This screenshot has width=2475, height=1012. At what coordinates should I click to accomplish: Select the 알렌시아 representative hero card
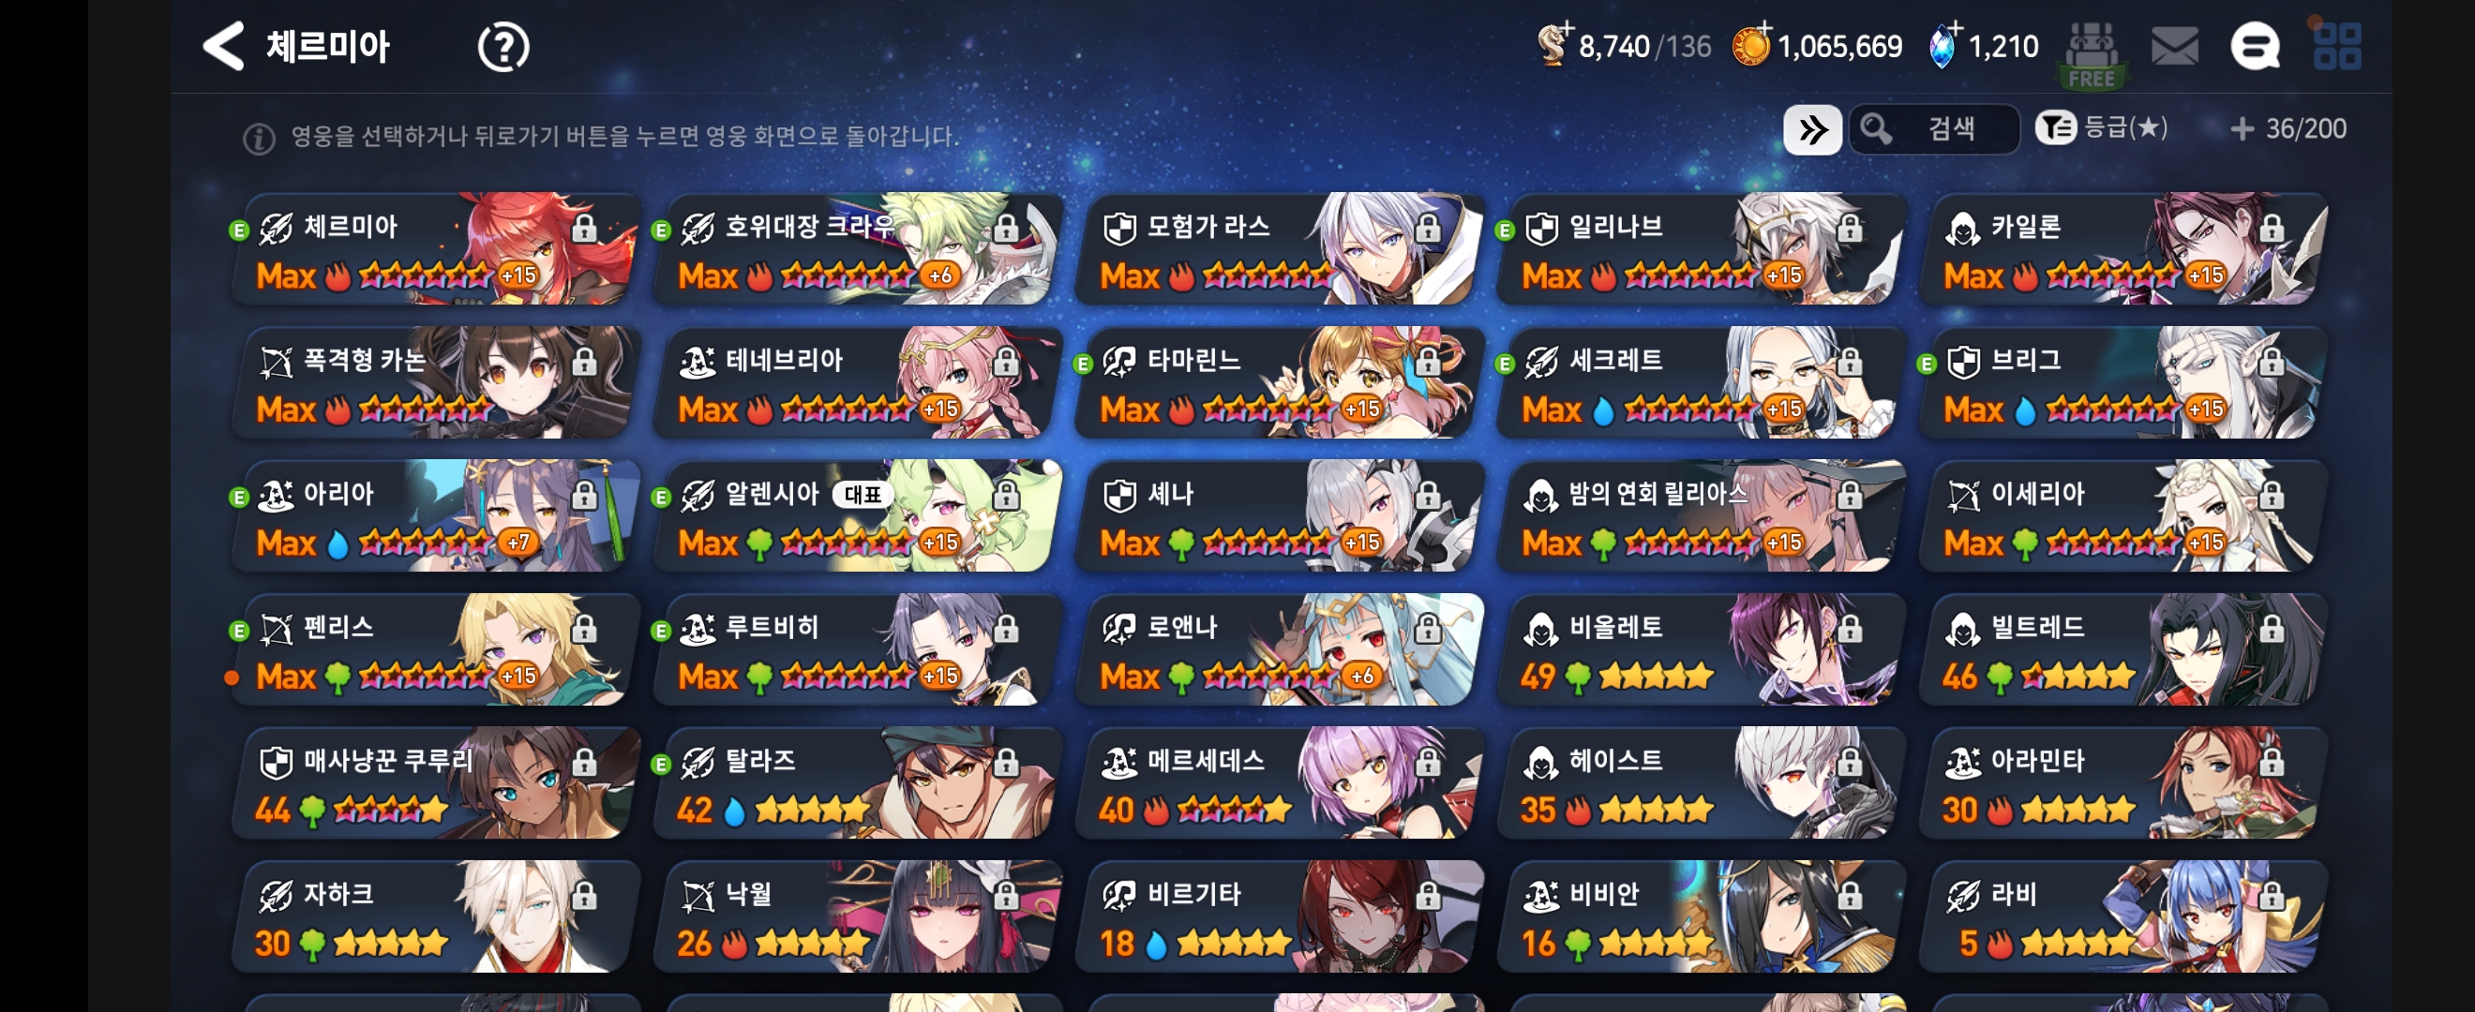tap(858, 515)
